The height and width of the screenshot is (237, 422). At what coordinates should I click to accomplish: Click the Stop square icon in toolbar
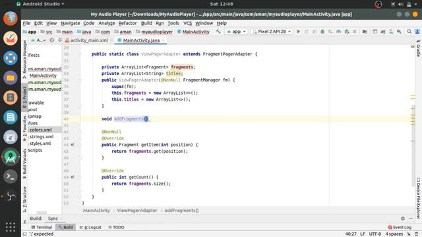point(355,32)
